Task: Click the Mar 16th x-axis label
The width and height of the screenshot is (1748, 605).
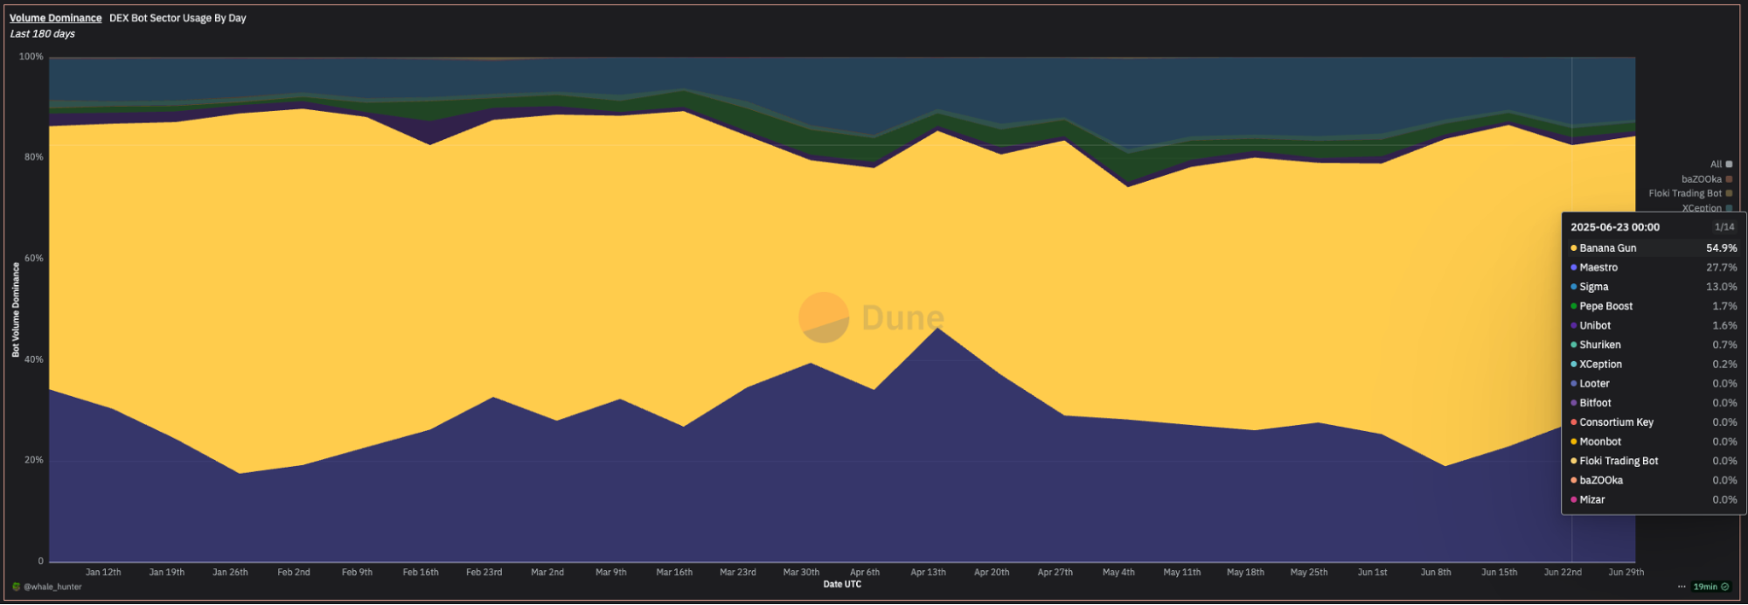Action: point(674,572)
